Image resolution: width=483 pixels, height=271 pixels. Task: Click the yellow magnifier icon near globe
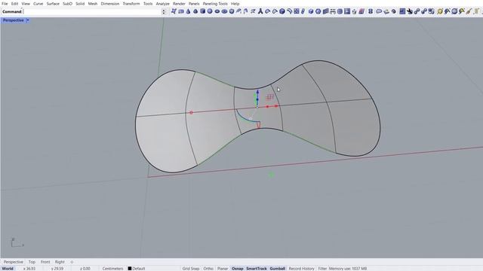click(x=461, y=11)
